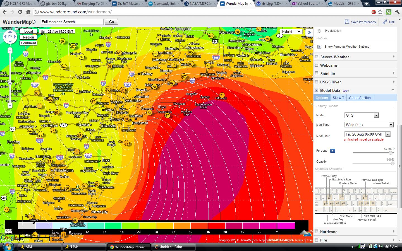Viewport: 402px width, 251px height.
Task: Switch to the Cross Section tab
Action: [x=360, y=98]
